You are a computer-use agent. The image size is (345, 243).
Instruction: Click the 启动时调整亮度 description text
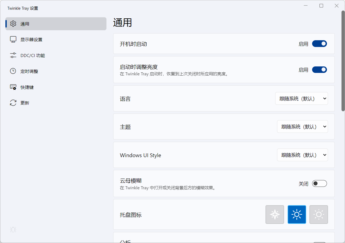tap(174, 74)
